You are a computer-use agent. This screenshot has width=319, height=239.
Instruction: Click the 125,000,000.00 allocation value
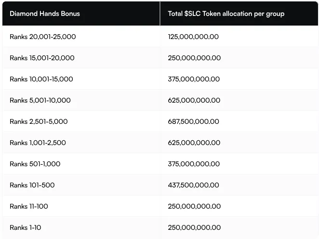193,37
